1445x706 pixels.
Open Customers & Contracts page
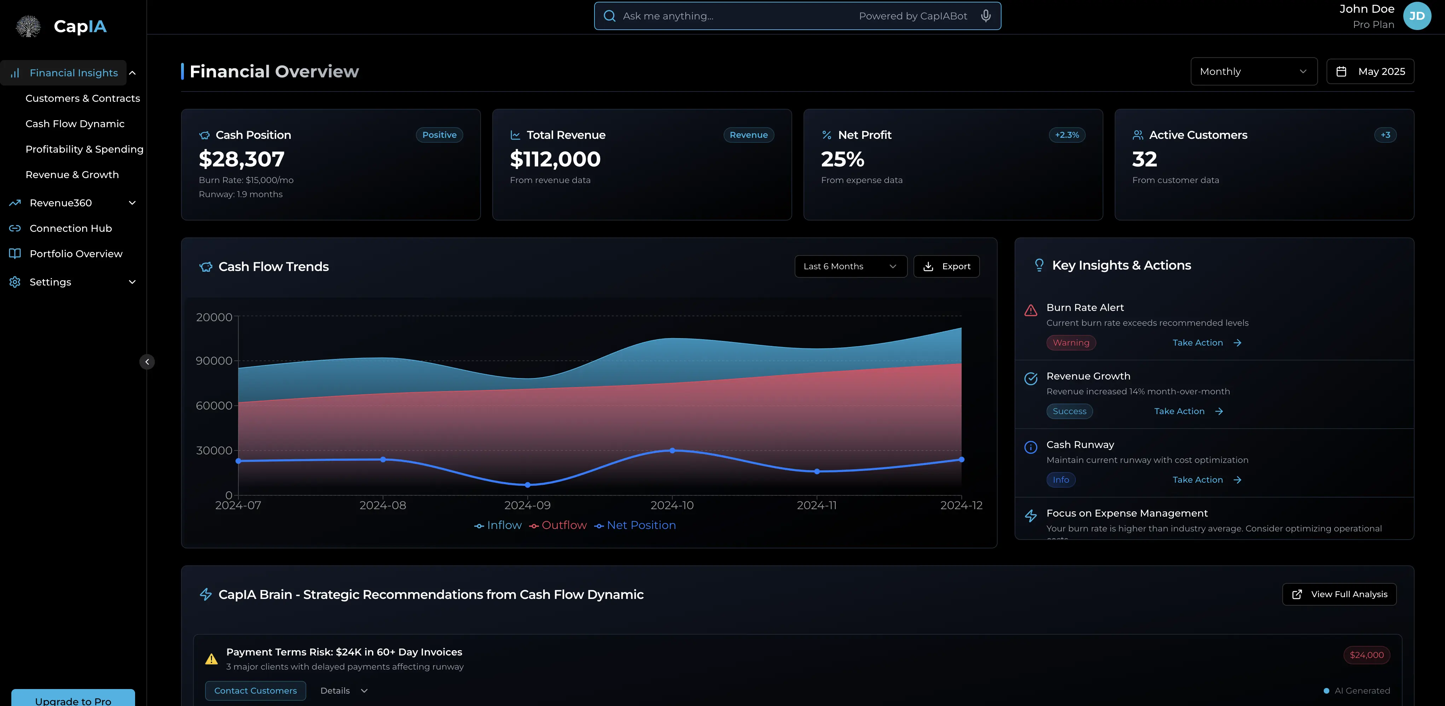82,98
